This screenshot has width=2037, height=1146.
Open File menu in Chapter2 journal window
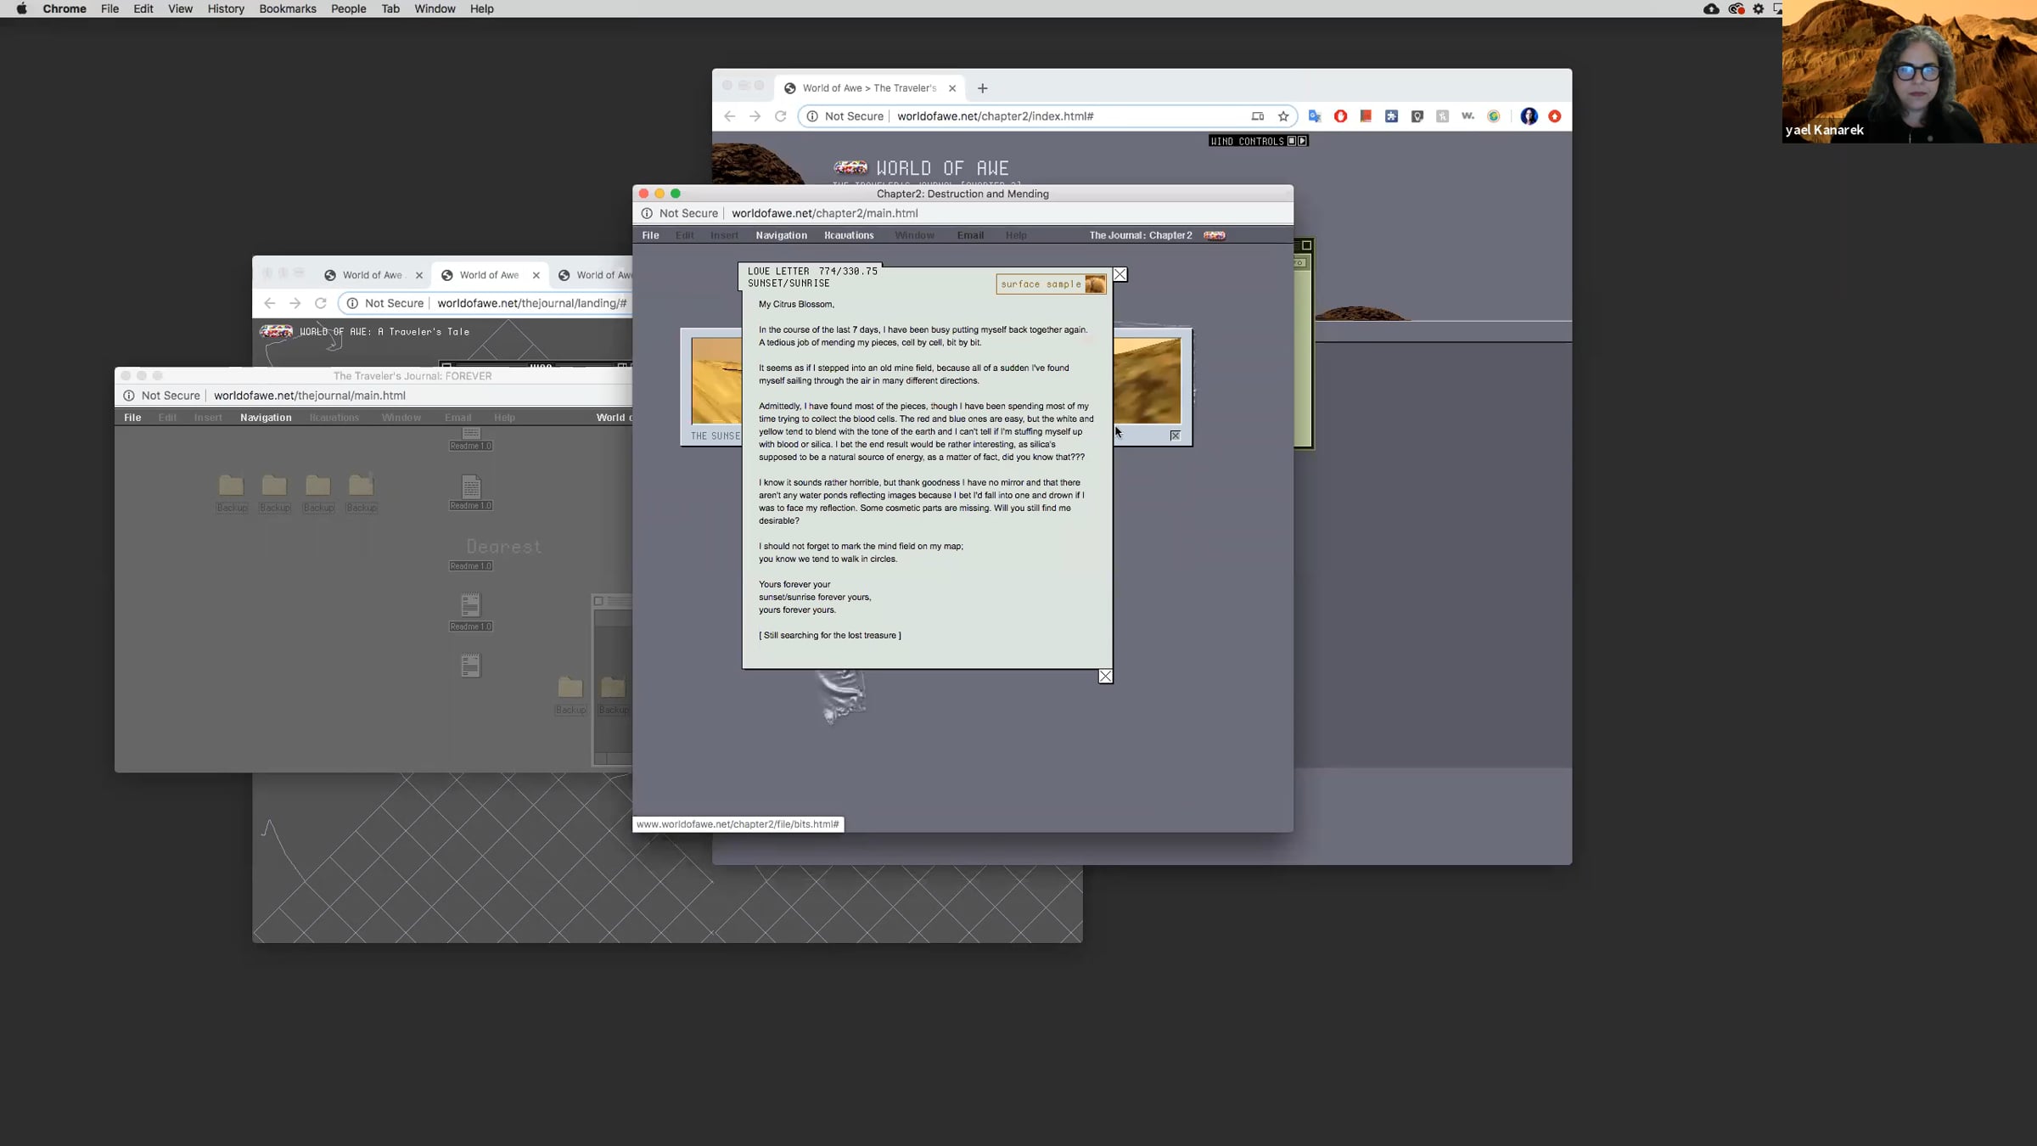coord(650,235)
